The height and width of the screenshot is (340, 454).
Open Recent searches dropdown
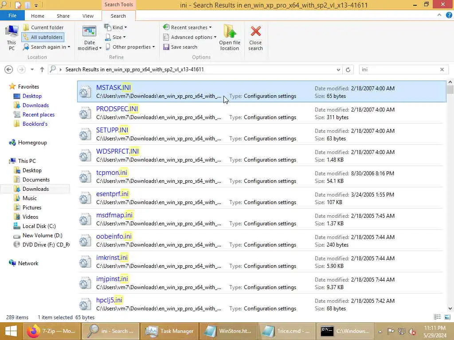pyautogui.click(x=188, y=27)
